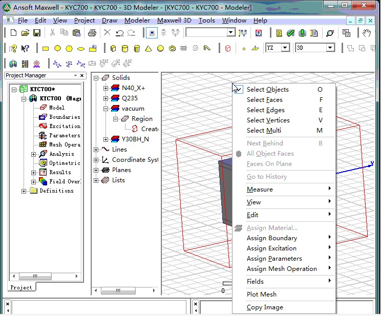Expand the Planes tree node
This screenshot has height=316, width=381.
[x=96, y=170]
